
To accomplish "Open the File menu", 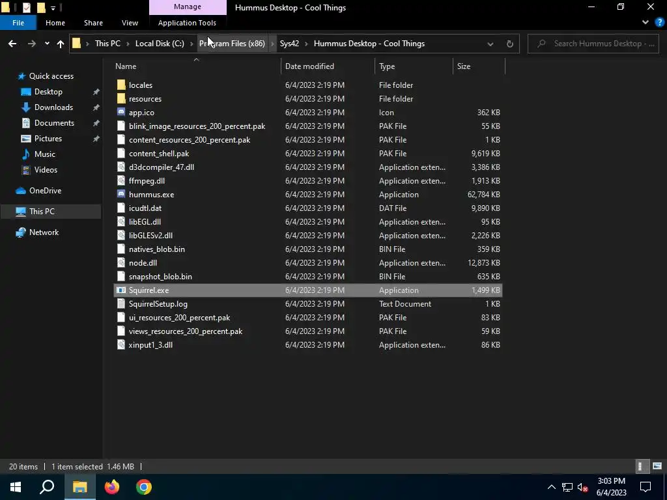I will pos(18,23).
